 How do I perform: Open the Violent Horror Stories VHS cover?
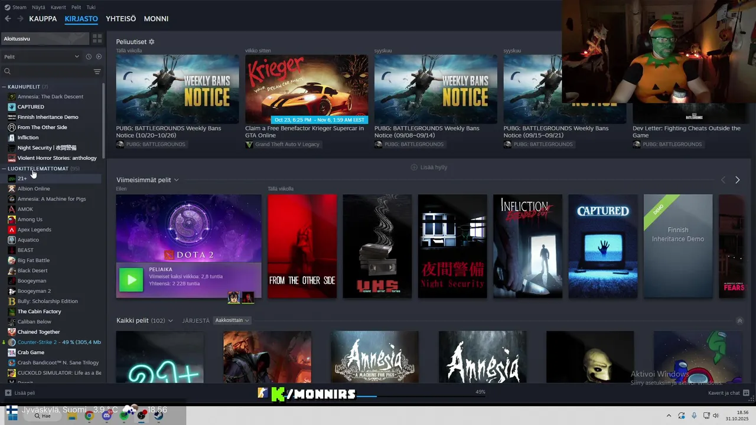pos(377,246)
